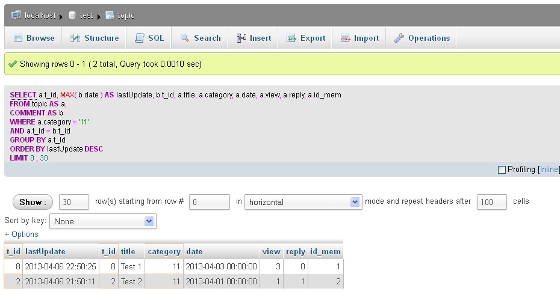Click the SQL tab icon
Image resolution: width=560 pixels, height=300 pixels.
click(140, 38)
